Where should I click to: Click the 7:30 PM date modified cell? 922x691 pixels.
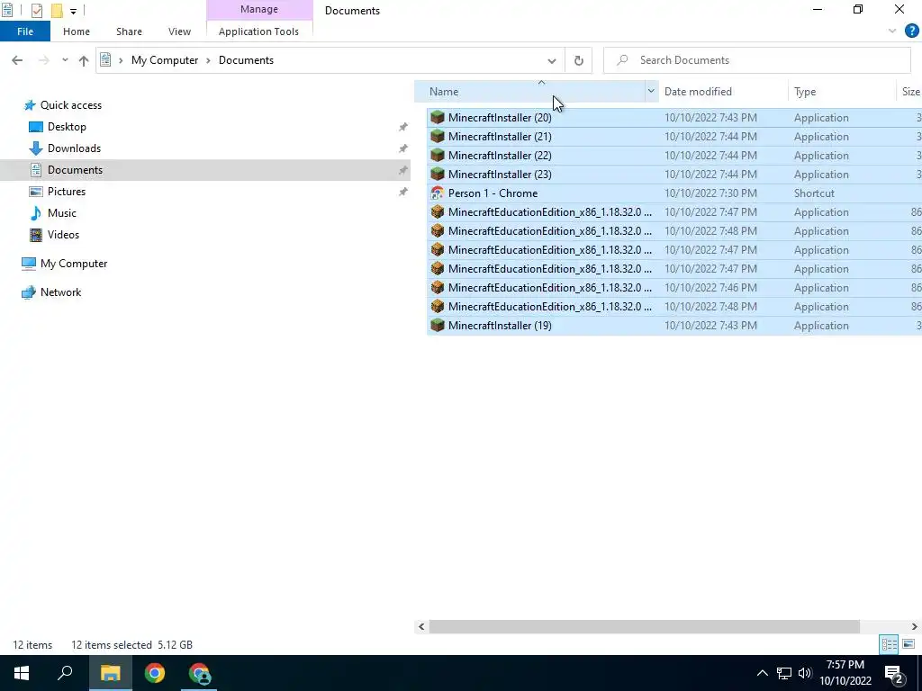[710, 193]
